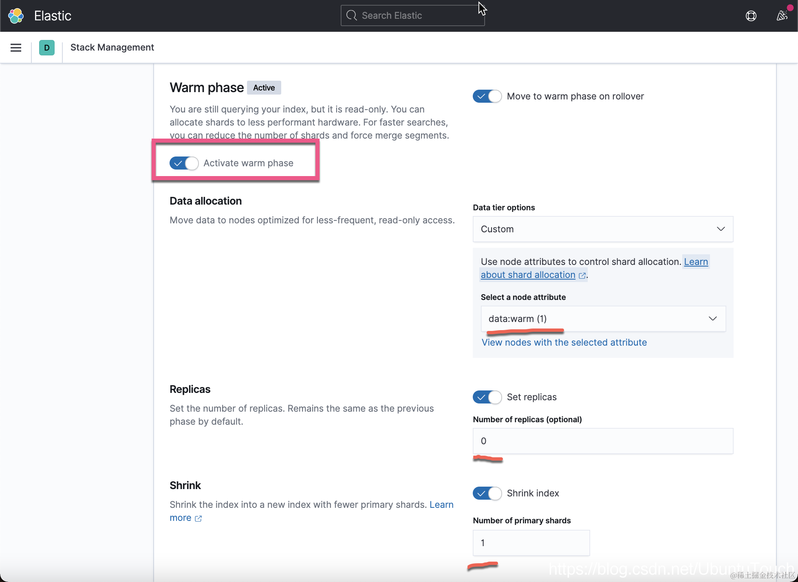This screenshot has width=798, height=582.
Task: Click external link icon beside shard allocation
Action: click(x=582, y=276)
